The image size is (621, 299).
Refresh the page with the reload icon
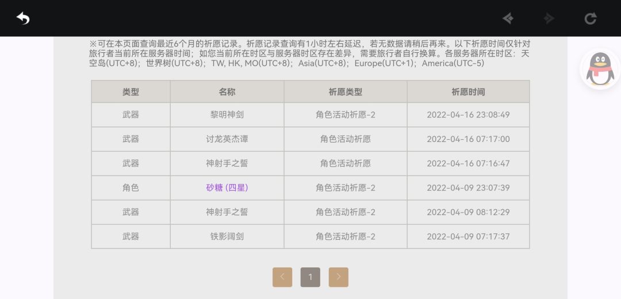click(591, 18)
